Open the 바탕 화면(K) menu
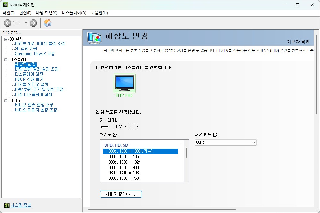 46,13
